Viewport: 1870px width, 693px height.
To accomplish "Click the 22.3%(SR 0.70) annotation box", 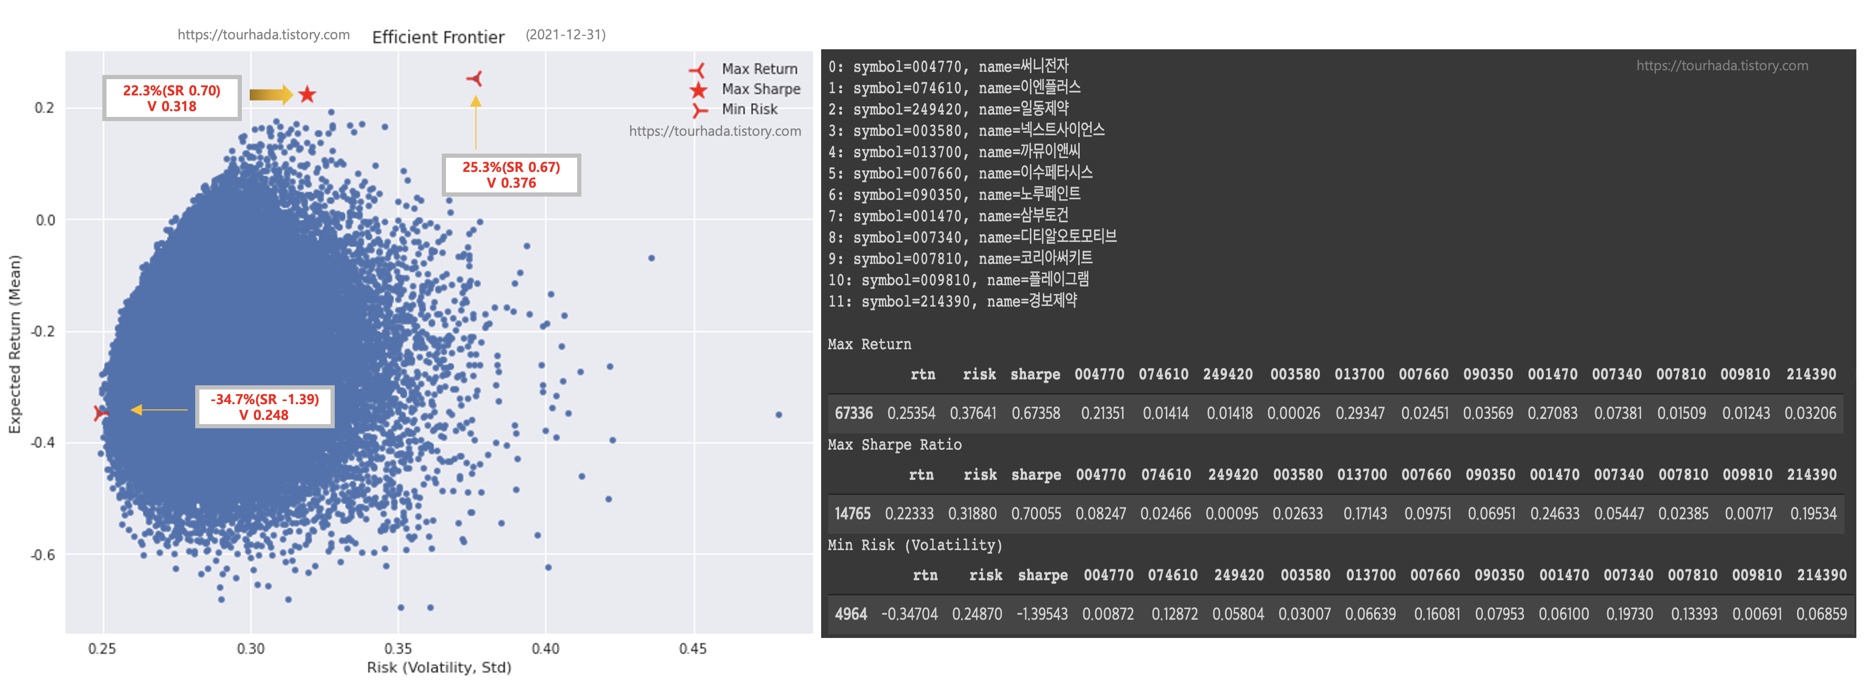I will click(172, 98).
